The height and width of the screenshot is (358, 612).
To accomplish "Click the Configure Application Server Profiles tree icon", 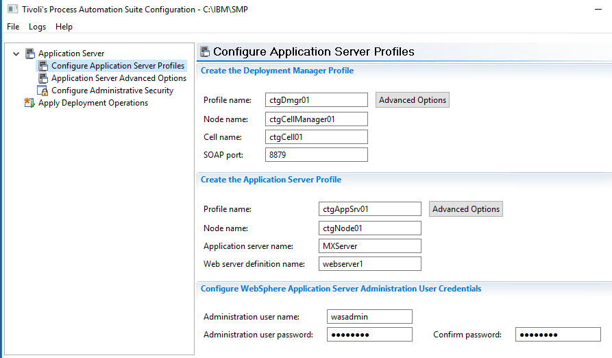I will 43,66.
